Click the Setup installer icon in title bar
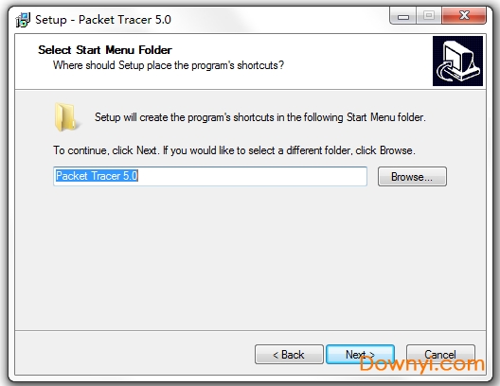This screenshot has width=500, height=386. point(23,20)
